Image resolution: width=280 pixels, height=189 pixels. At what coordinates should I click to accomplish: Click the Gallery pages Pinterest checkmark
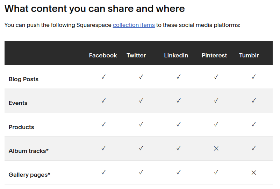216,172
